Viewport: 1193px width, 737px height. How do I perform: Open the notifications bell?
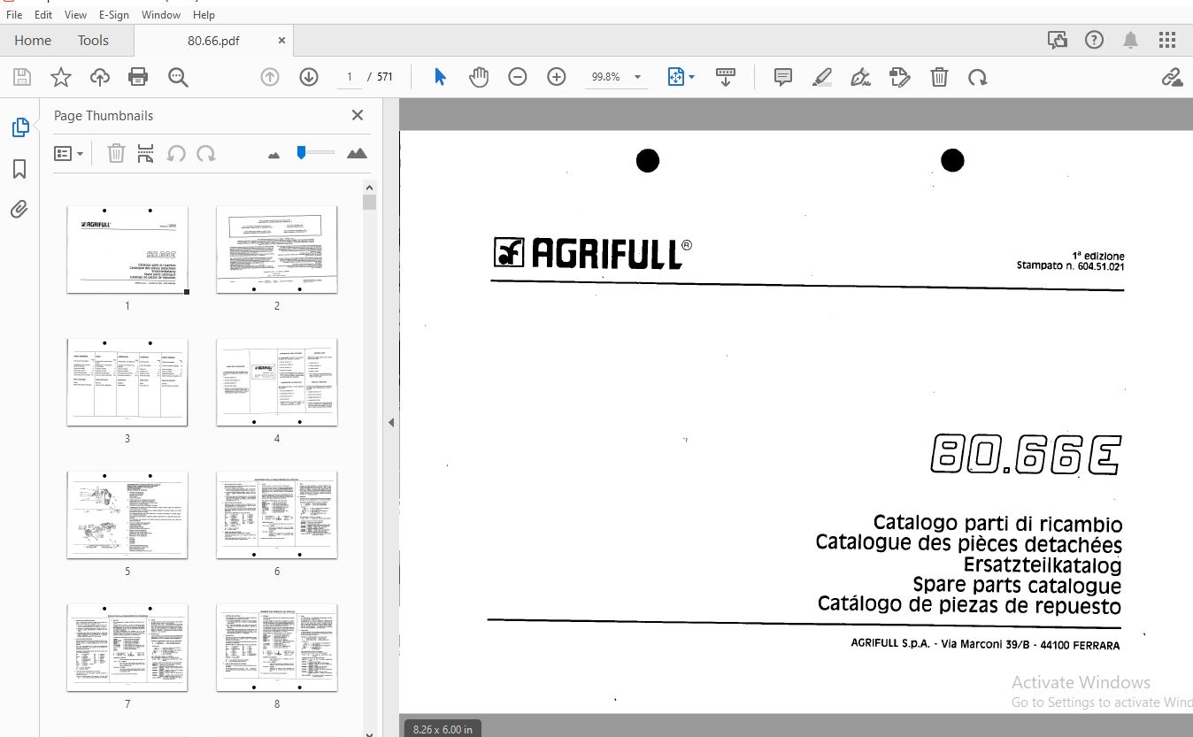[x=1130, y=40]
